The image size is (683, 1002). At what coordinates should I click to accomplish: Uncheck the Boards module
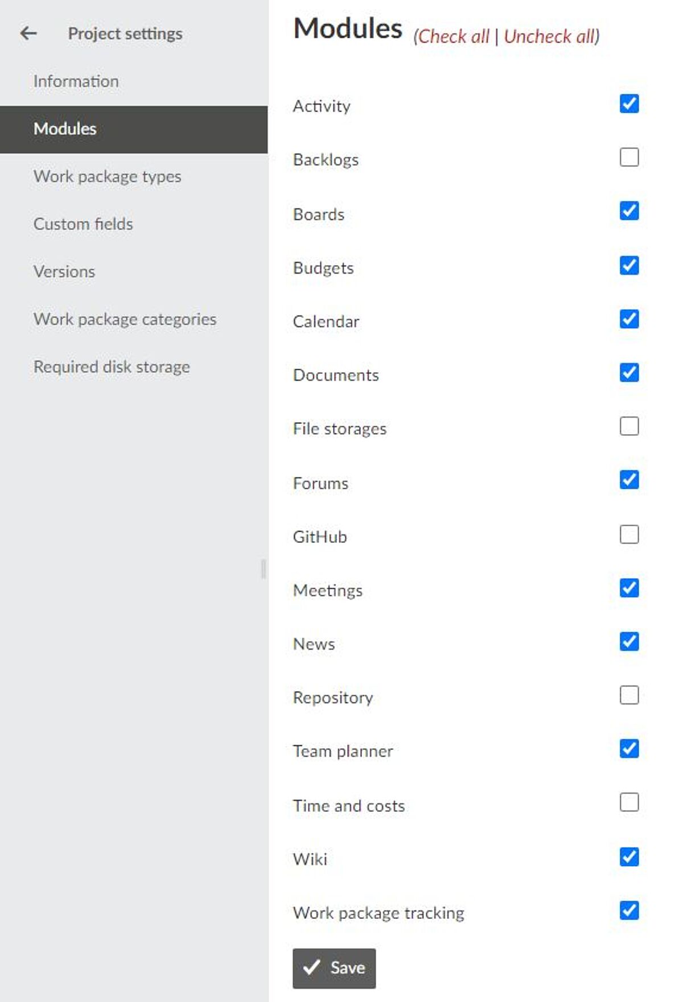point(629,211)
